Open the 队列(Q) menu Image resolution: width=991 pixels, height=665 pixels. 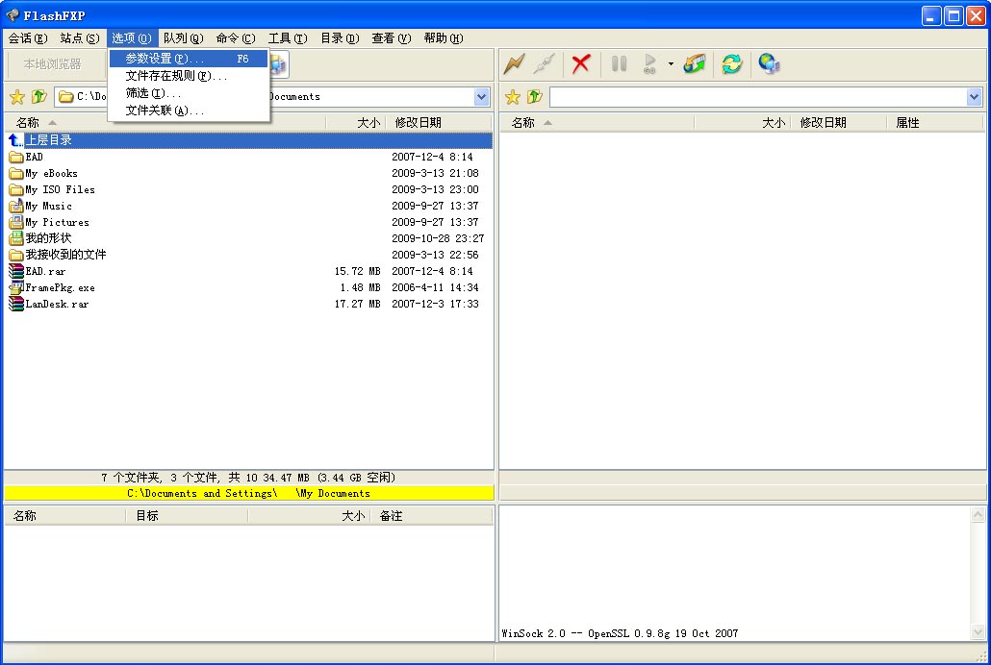click(x=183, y=38)
